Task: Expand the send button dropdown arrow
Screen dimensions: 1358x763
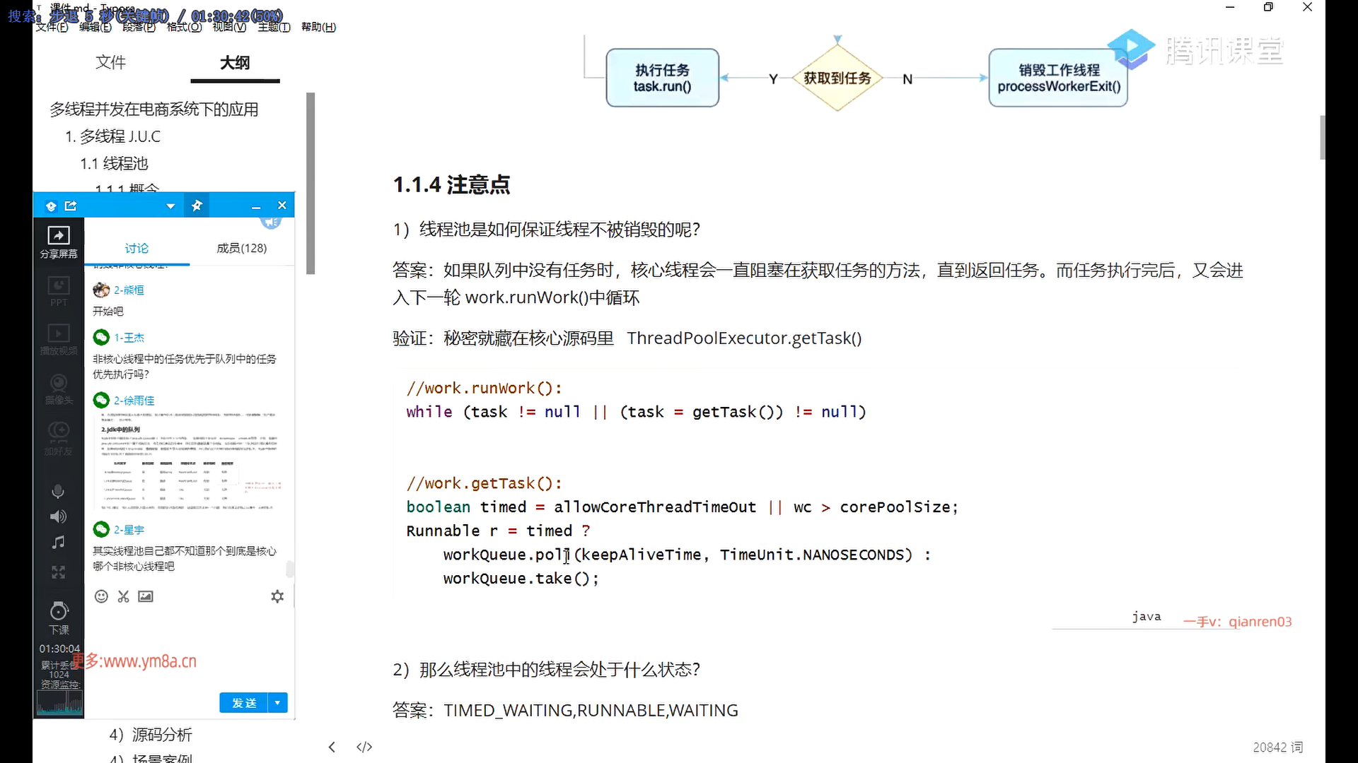Action: point(277,703)
